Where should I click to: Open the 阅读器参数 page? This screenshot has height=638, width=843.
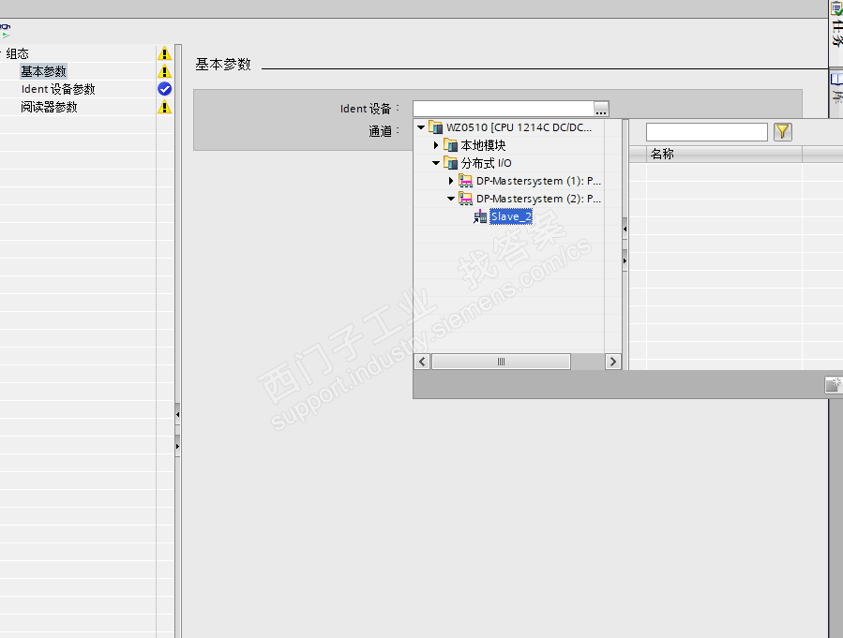(49, 107)
